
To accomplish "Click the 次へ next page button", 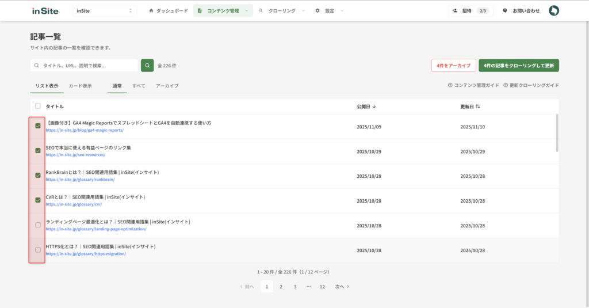I will (342, 287).
